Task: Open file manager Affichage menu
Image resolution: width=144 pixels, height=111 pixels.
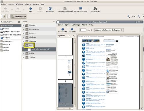Action: (x=20, y=4)
